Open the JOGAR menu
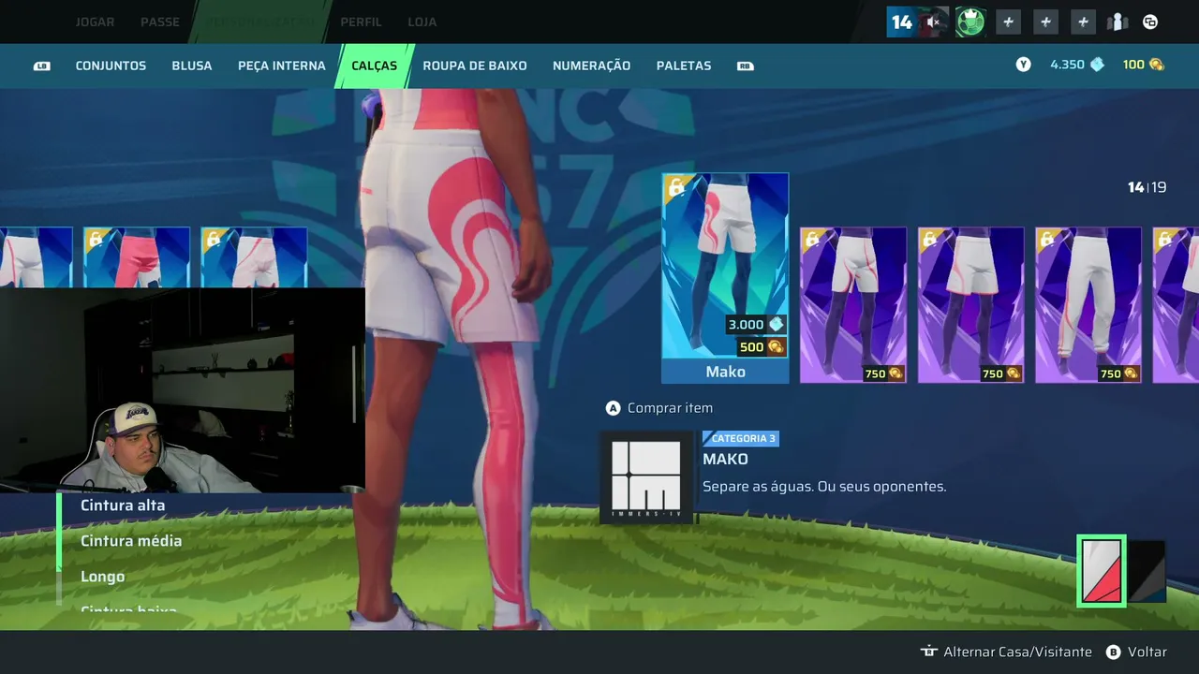Viewport: 1199px width, 674px height. pos(95,22)
